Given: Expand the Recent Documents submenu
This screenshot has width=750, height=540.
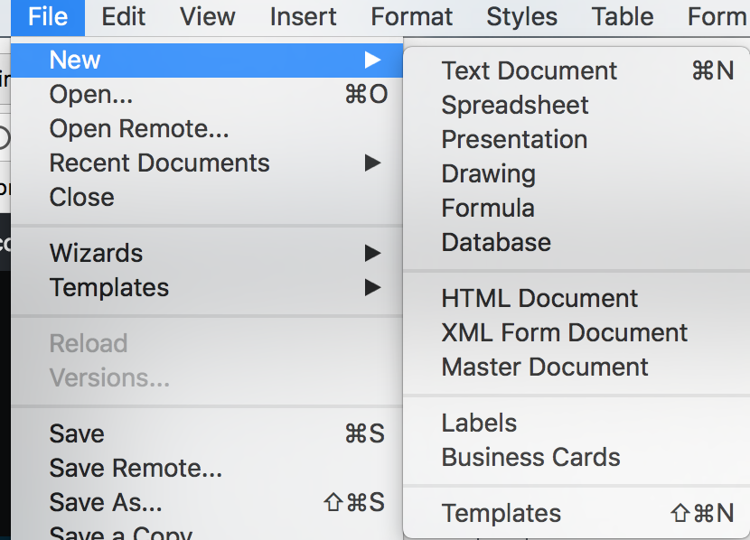Looking at the screenshot, I should point(207,163).
